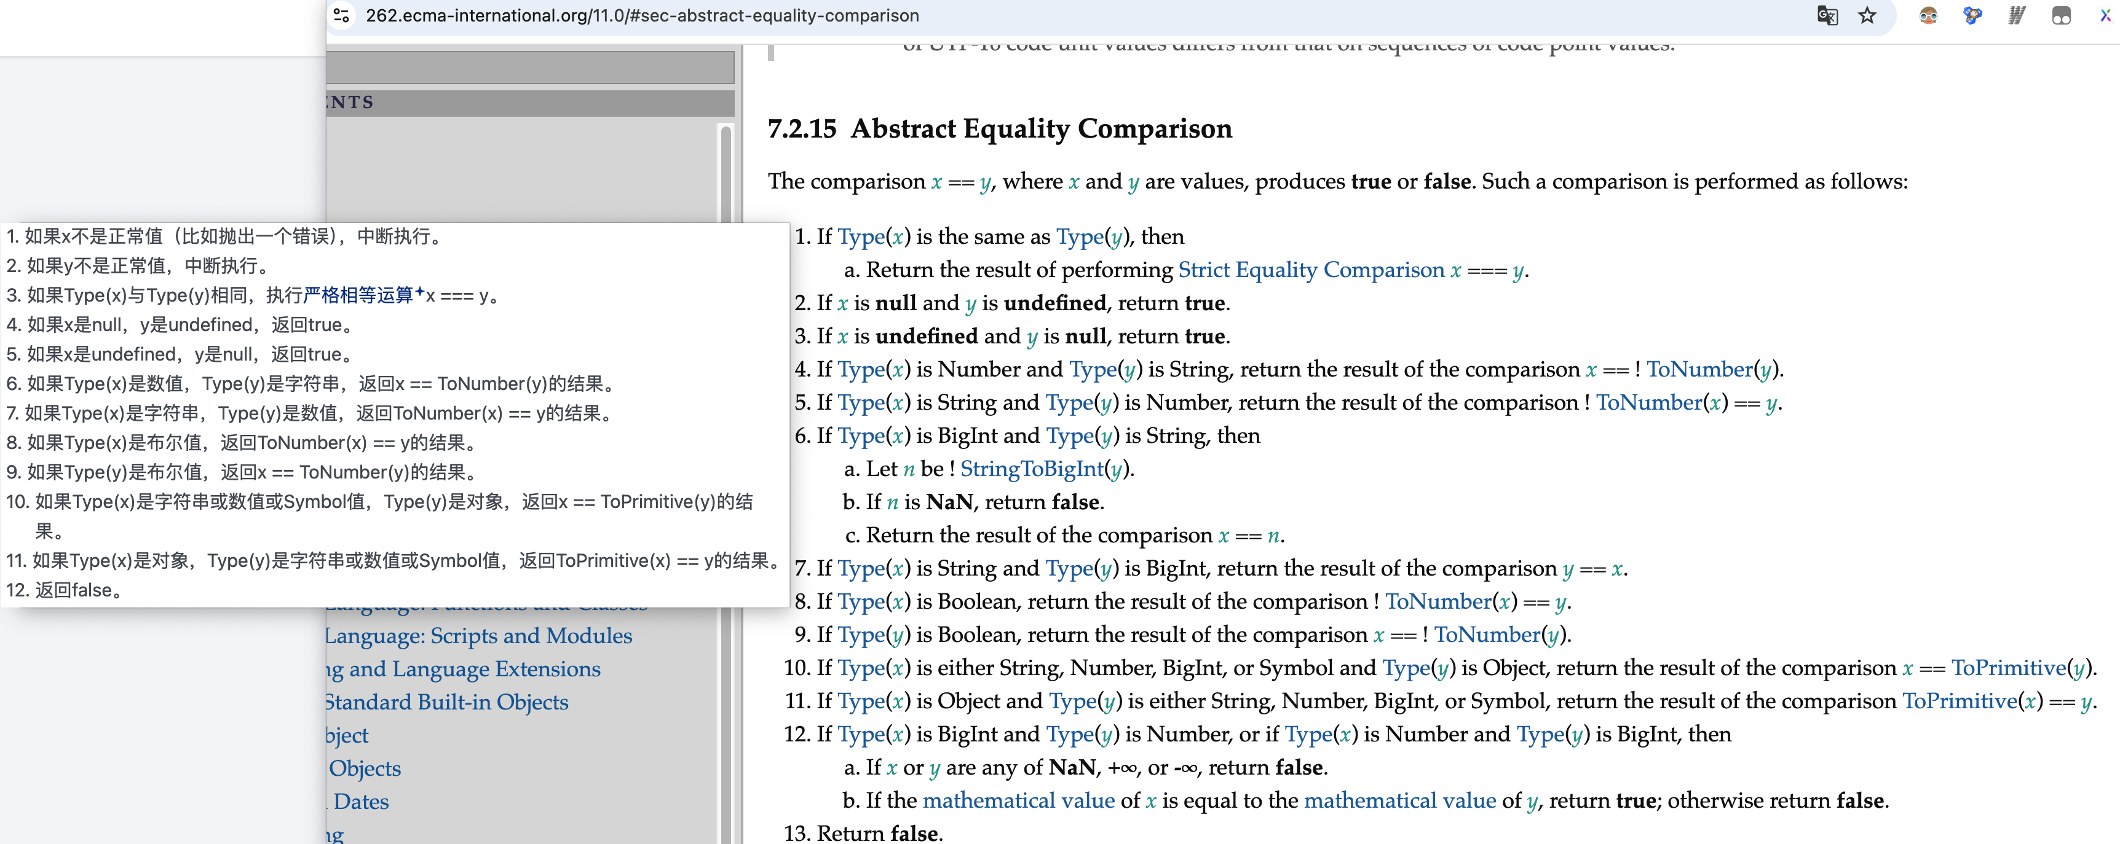The width and height of the screenshot is (2120, 844).
Task: Open the first mathematical value link in step 12b
Action: point(1018,800)
